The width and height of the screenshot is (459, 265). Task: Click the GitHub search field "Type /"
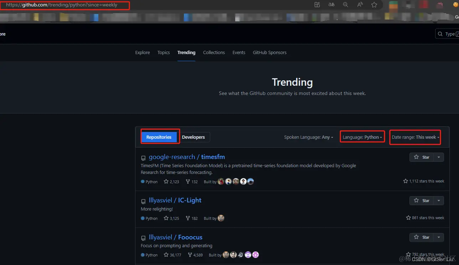coord(447,34)
